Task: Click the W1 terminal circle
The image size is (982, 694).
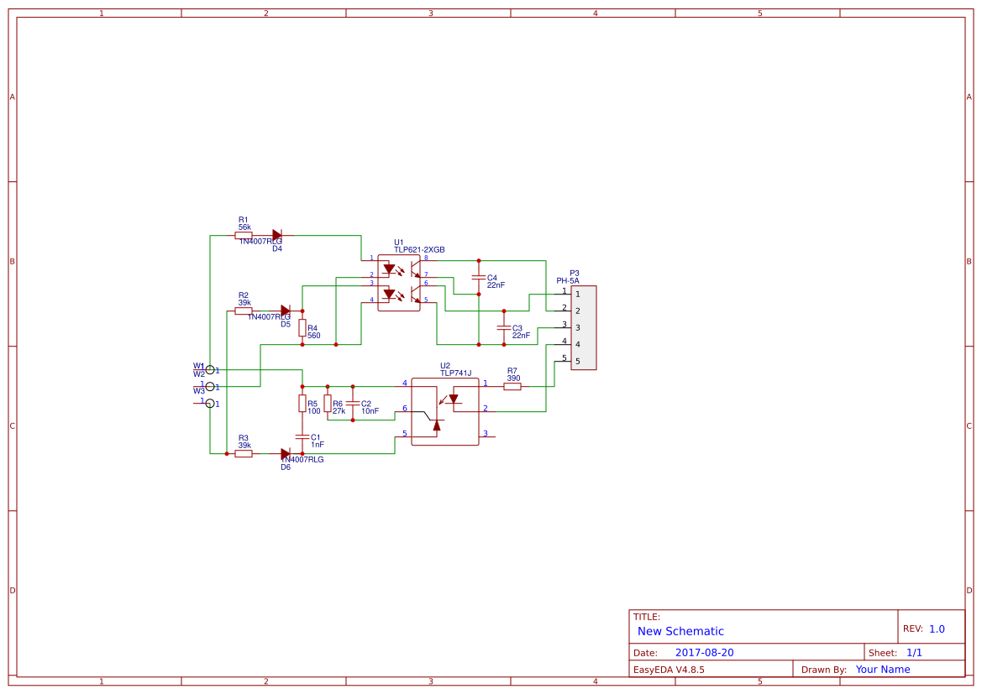Action: point(210,369)
